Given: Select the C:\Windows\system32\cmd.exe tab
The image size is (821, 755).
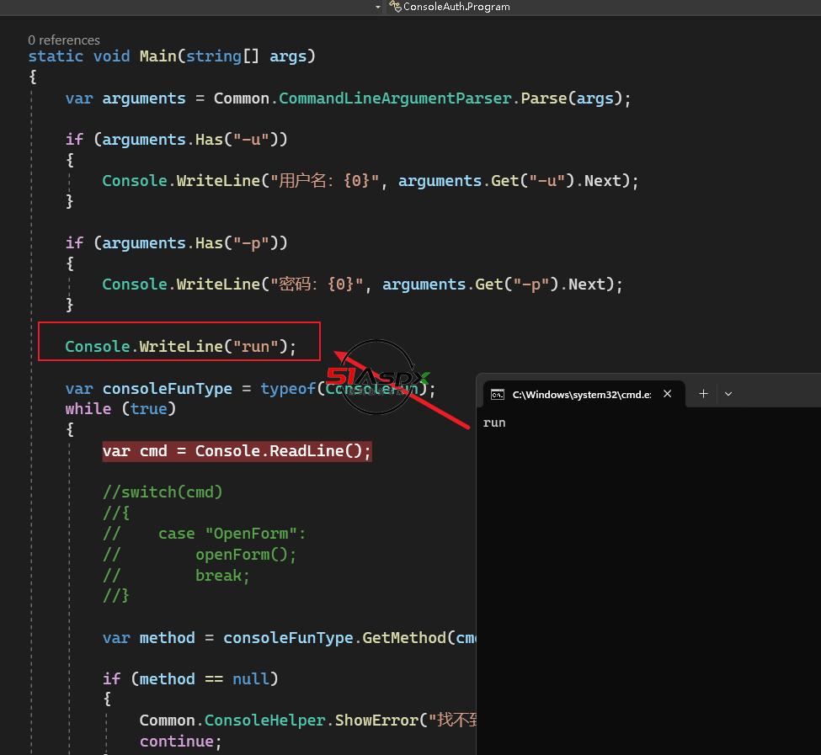Looking at the screenshot, I should pyautogui.click(x=584, y=394).
